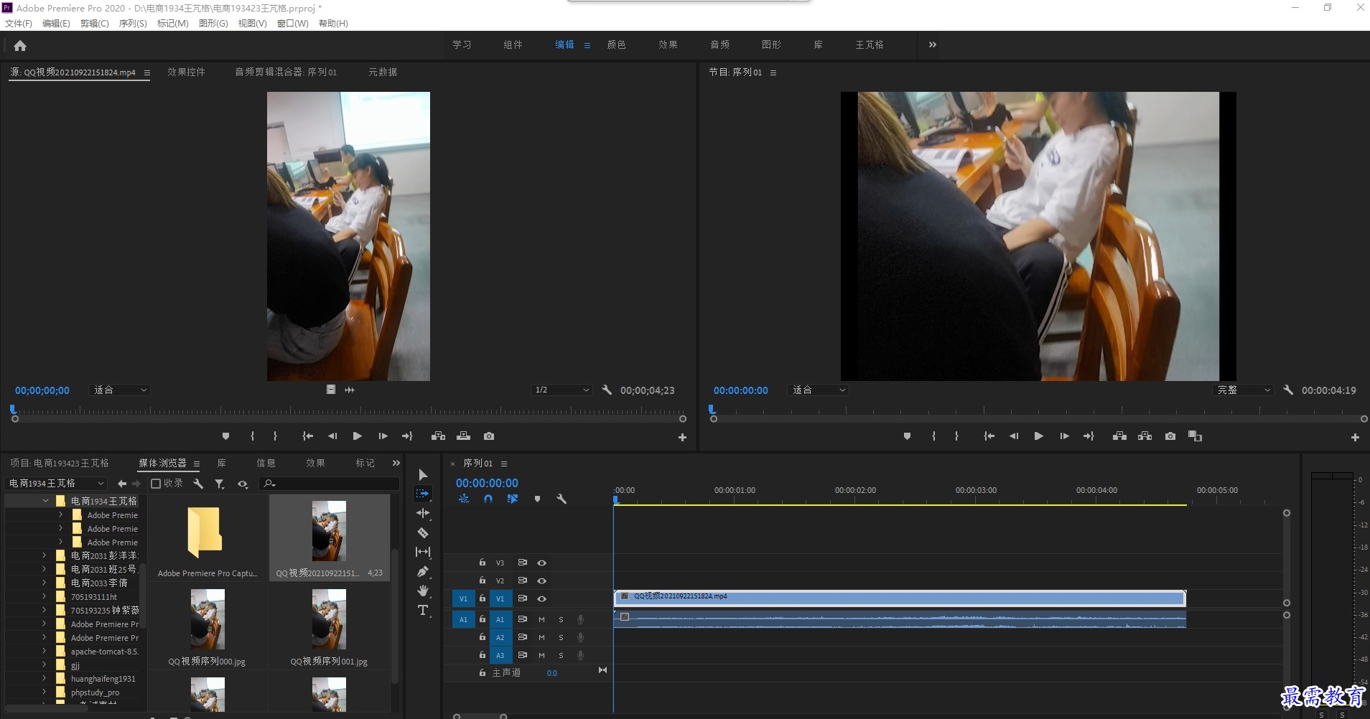Toggle V2 track output eye

[x=541, y=581]
